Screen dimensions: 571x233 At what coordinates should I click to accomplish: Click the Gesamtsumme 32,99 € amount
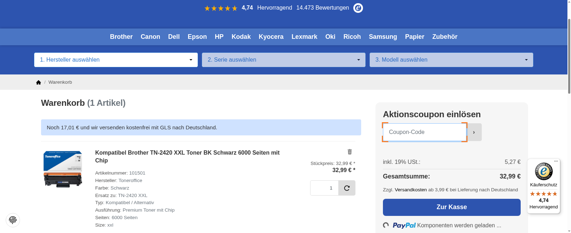coord(510,176)
